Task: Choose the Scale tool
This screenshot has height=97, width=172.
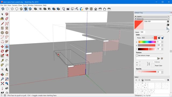Action: [x=2, y=56]
